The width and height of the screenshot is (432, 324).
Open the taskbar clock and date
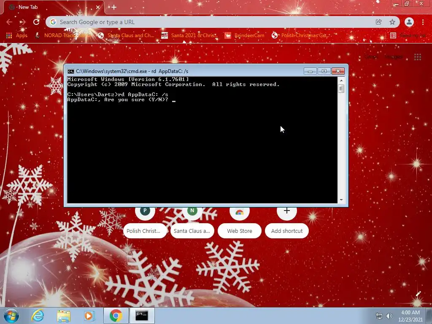pos(410,316)
